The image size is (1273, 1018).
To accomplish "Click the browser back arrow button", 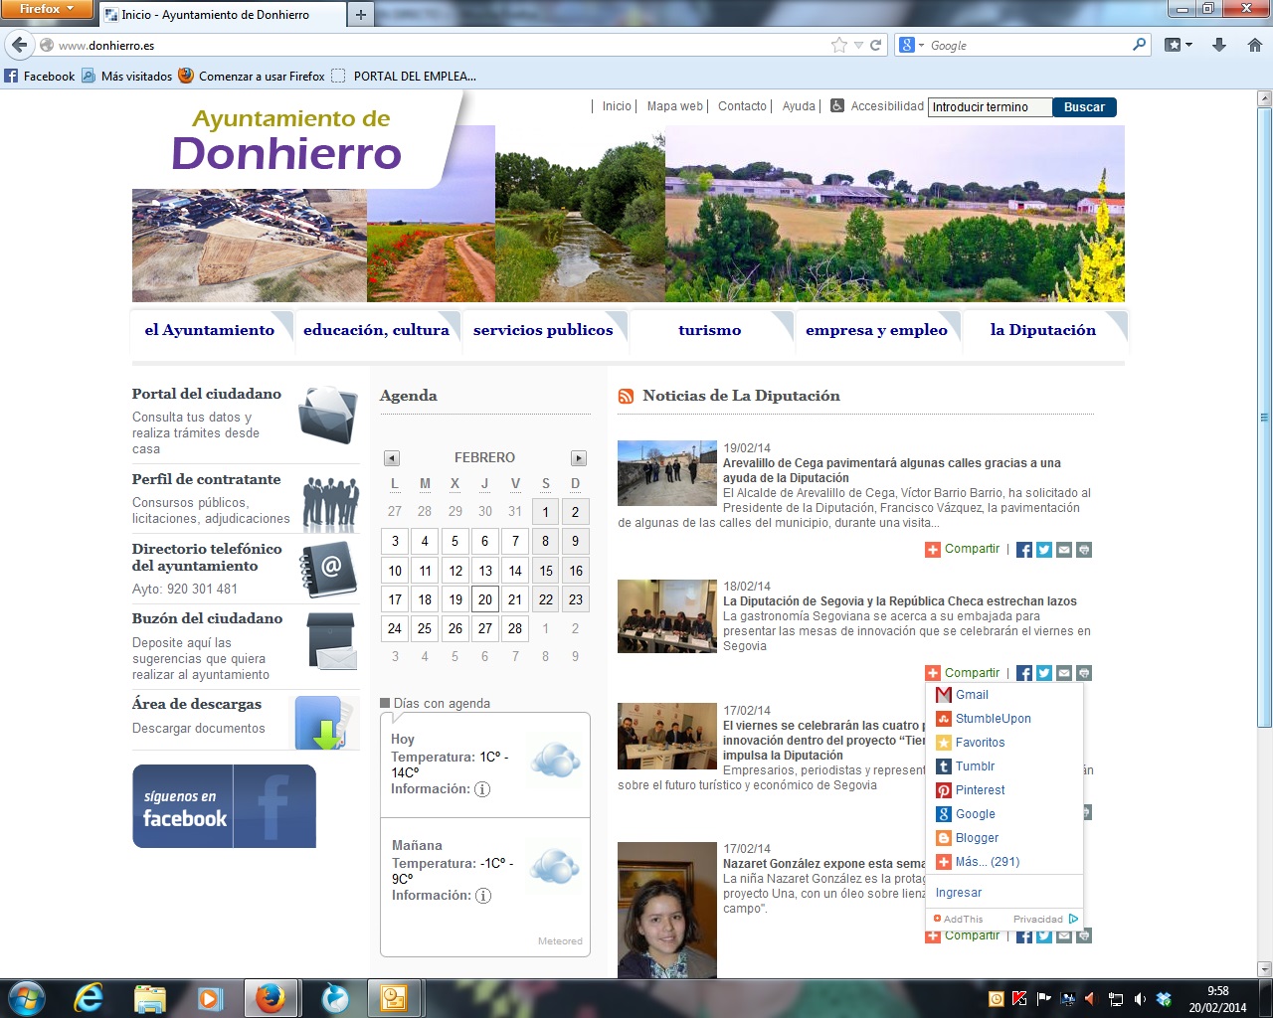I will [19, 45].
